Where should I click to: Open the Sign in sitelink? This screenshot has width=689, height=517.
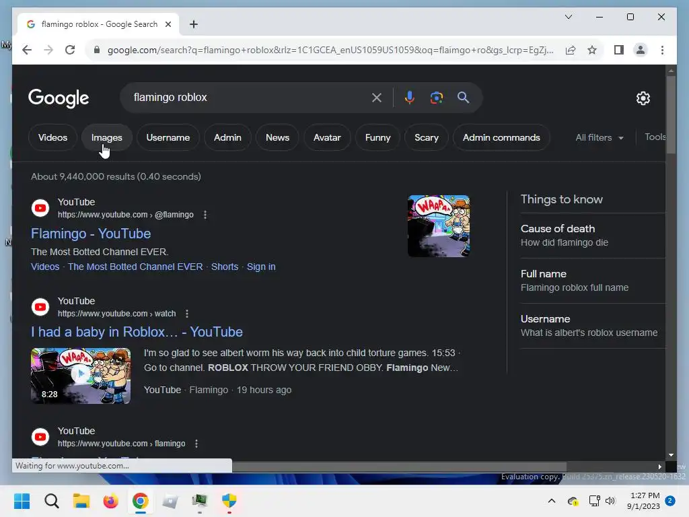(x=261, y=267)
